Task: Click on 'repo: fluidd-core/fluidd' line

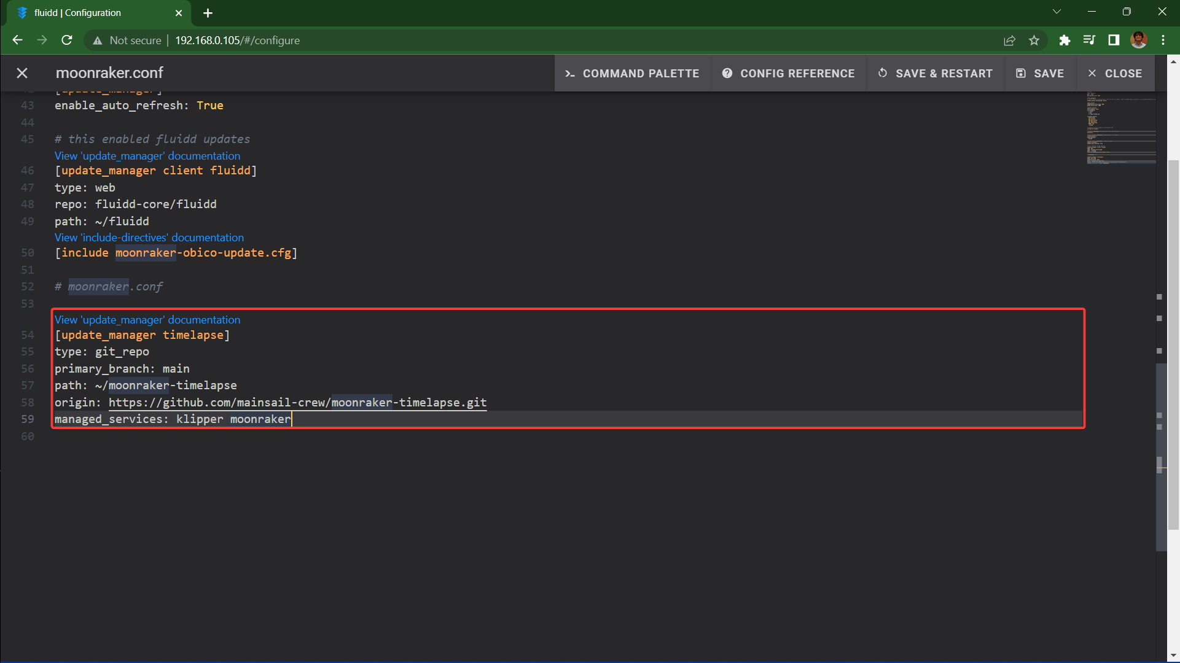Action: (x=136, y=204)
